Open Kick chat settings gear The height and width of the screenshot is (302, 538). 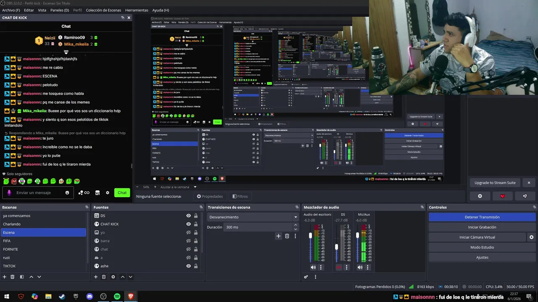pyautogui.click(x=108, y=193)
